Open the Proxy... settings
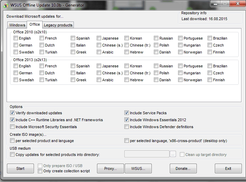Screen dimensions: 246x182 (111, 168)
